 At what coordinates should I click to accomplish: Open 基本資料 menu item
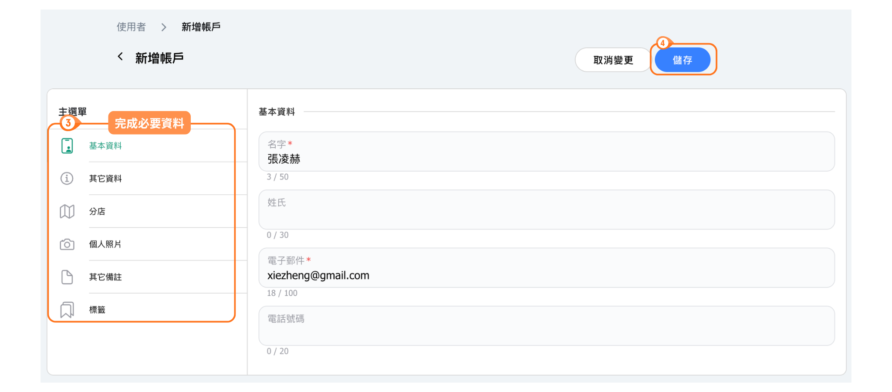pyautogui.click(x=105, y=146)
